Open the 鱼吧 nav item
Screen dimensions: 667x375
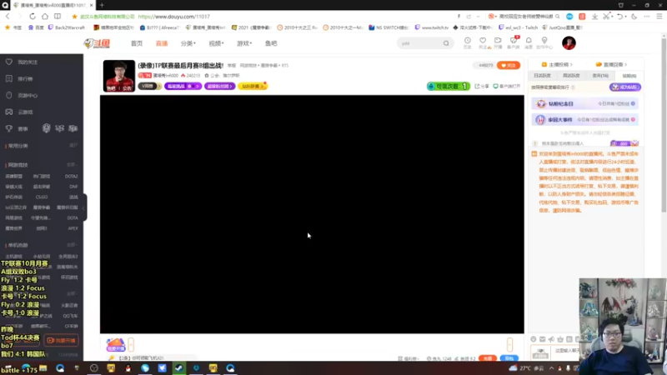(x=271, y=43)
